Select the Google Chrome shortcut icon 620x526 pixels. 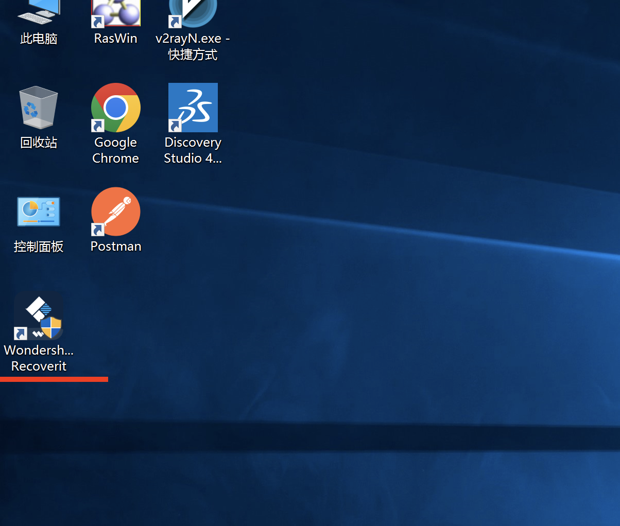pyautogui.click(x=116, y=108)
